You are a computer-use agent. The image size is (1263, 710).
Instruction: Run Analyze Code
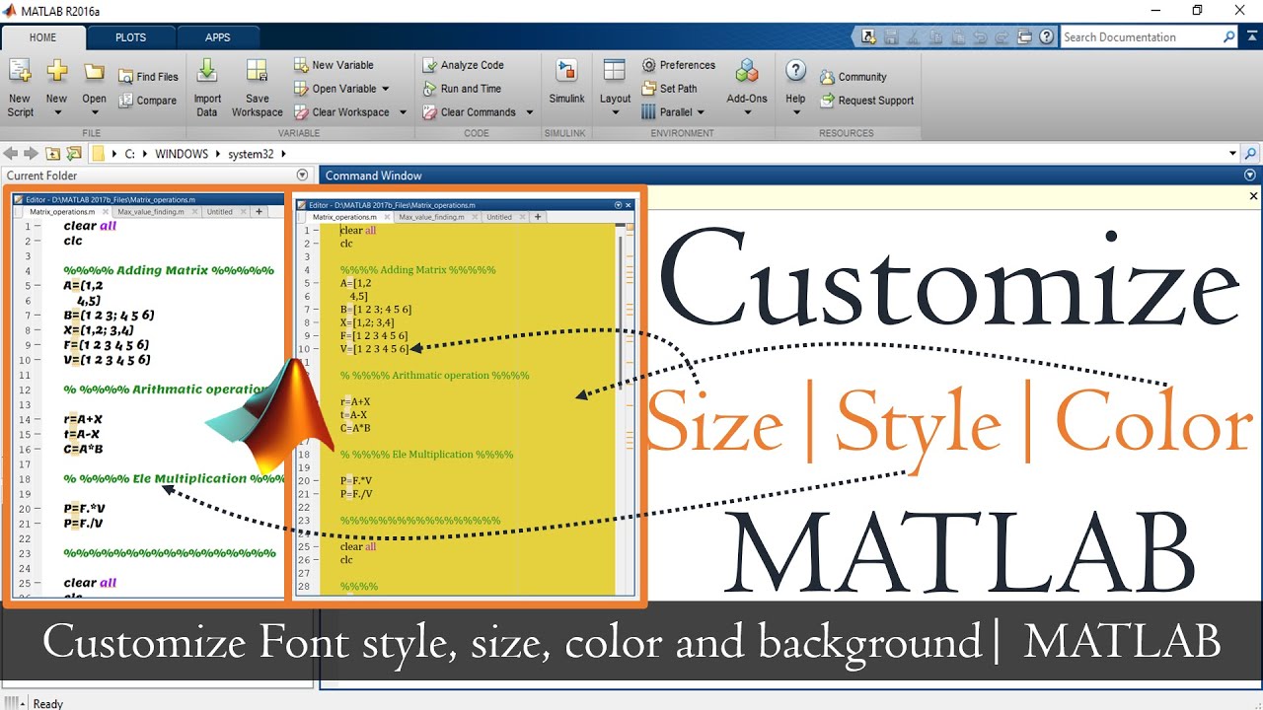464,65
